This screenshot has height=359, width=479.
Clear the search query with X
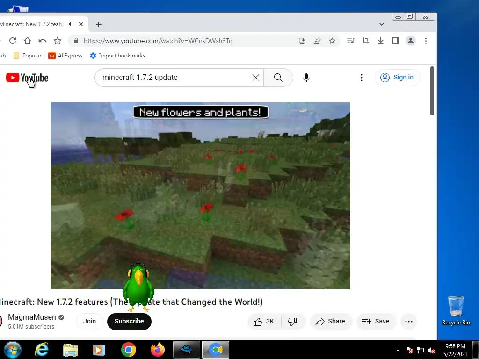pos(256,78)
